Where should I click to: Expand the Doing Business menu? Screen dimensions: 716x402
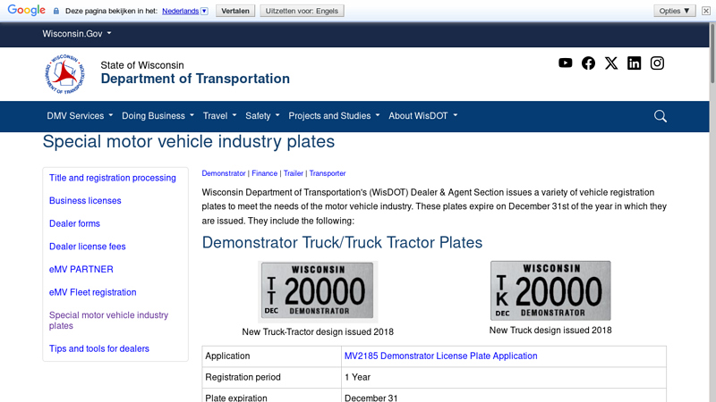(x=158, y=116)
